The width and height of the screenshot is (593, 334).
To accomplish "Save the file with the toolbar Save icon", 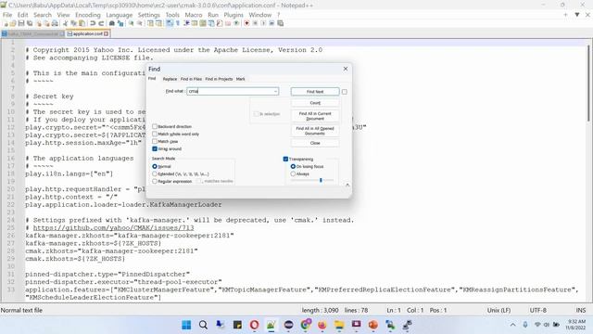I will coord(21,23).
